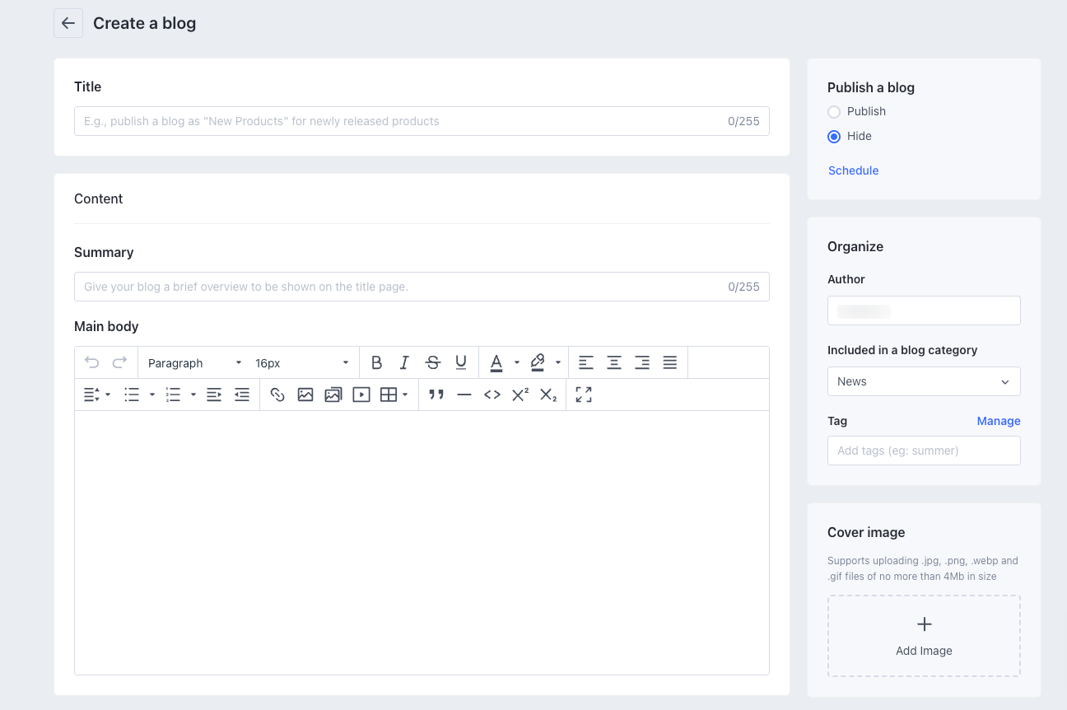The width and height of the screenshot is (1067, 710).
Task: Open the text color picker
Action: pos(516,362)
